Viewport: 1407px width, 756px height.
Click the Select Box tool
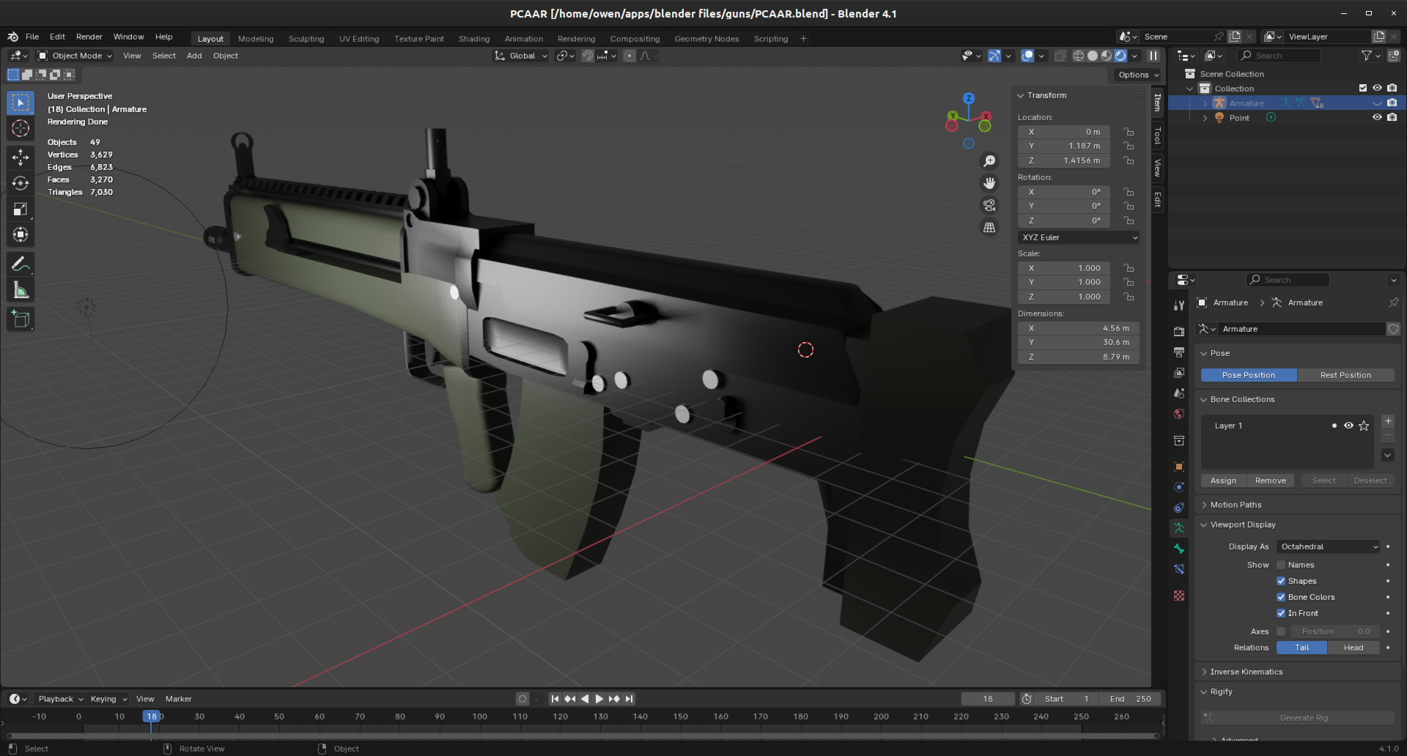point(21,103)
